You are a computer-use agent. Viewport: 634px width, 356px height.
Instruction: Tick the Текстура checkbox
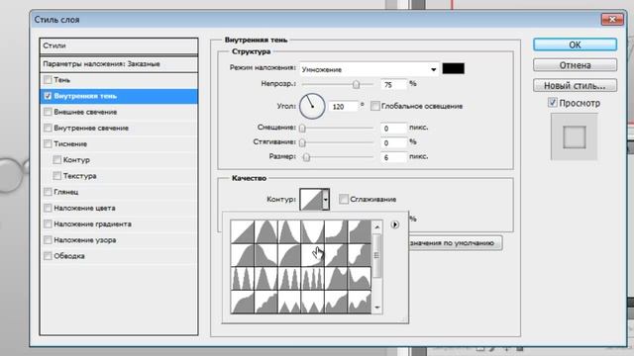(x=57, y=176)
